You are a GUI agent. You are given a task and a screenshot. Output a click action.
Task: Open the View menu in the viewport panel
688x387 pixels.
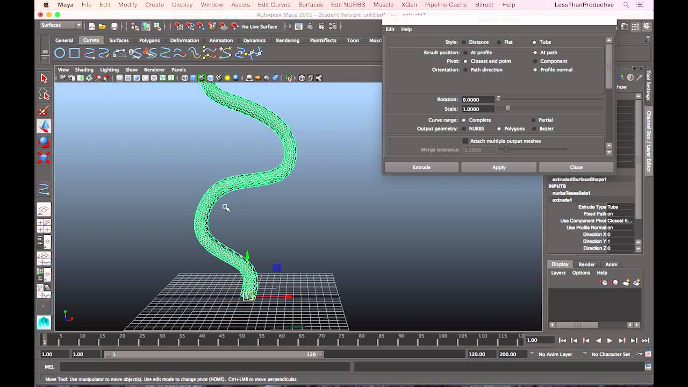[63, 70]
